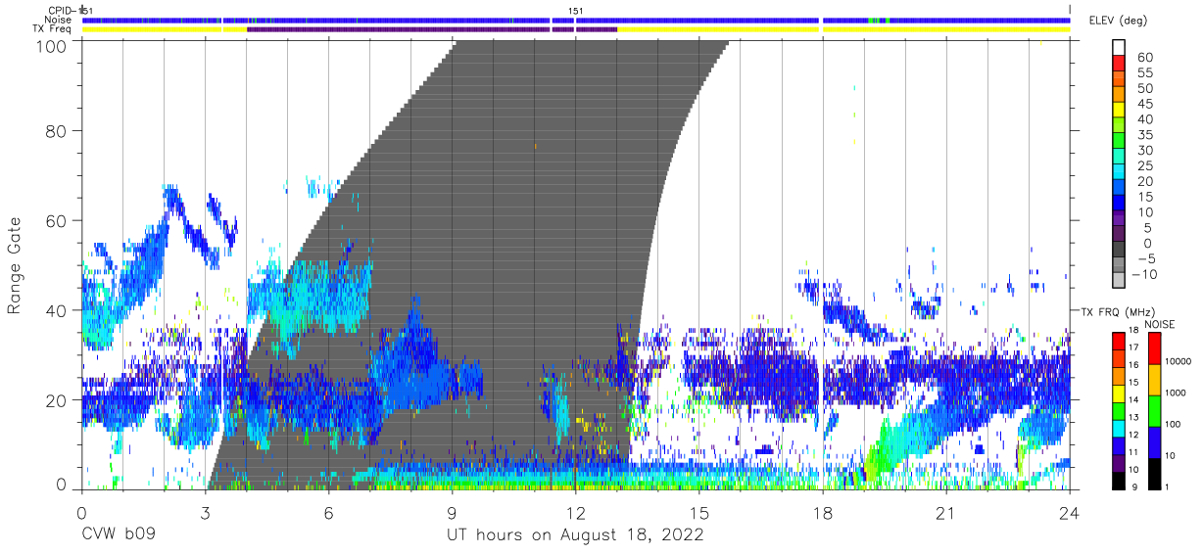
Task: Click the '30' label on the ELEV colorbar
Action: tap(1144, 151)
